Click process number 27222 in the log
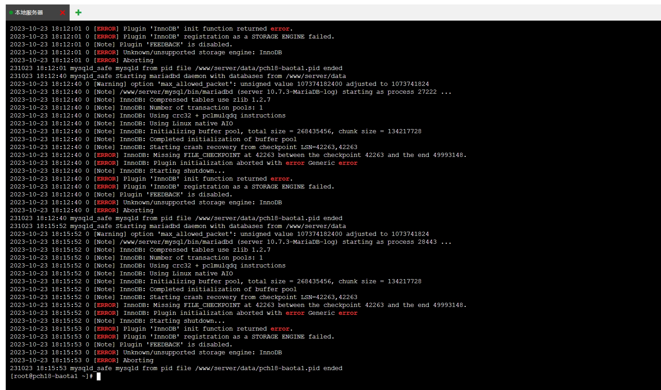The image size is (661, 390). (427, 92)
